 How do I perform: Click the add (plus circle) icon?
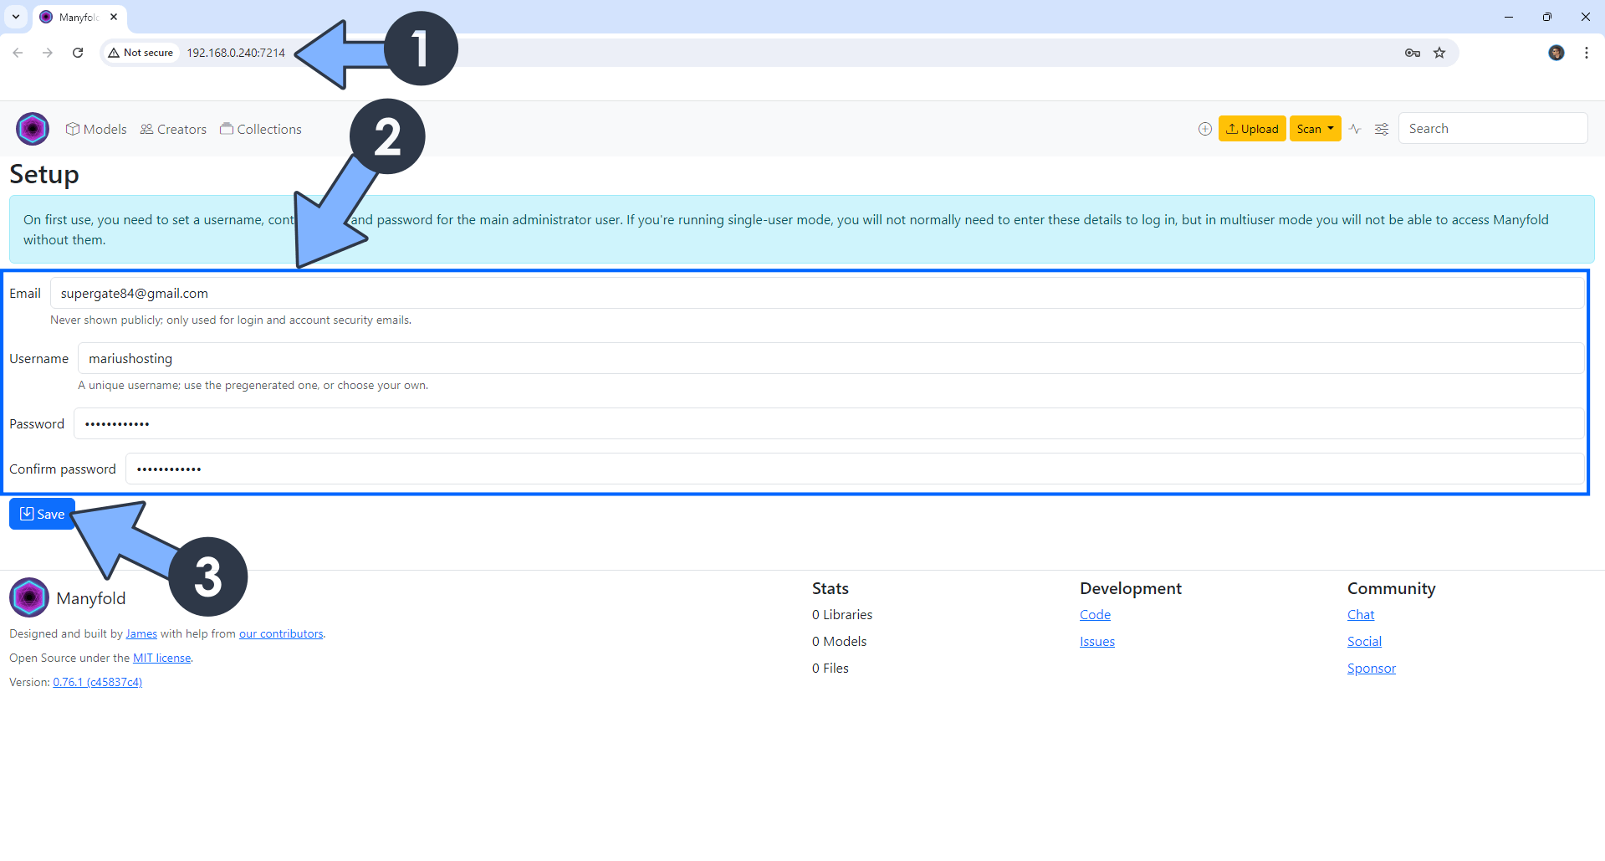(1205, 129)
